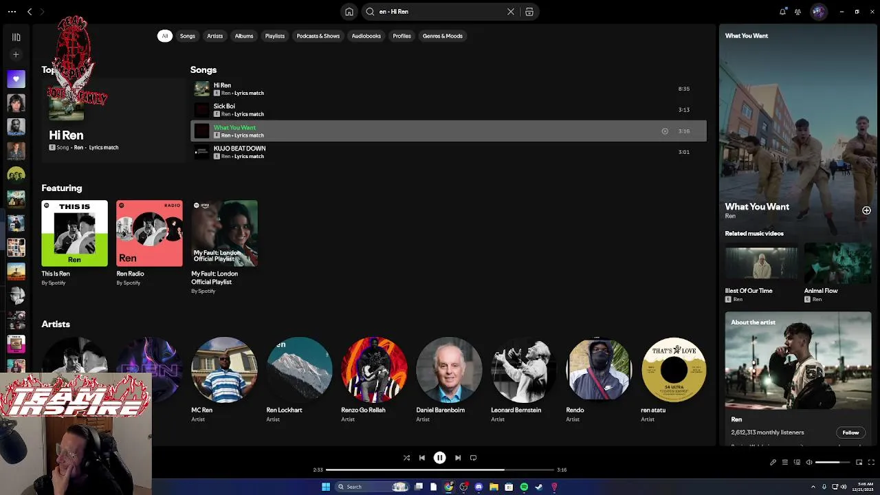Switch to the Albums filter
880x495 pixels.
(x=244, y=36)
